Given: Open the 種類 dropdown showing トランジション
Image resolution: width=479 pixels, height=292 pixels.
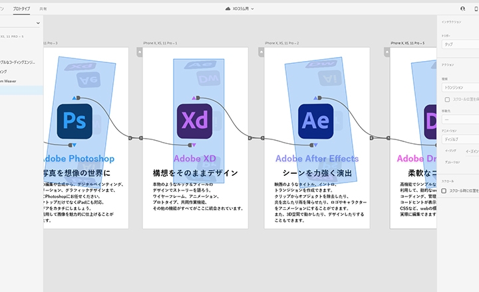Looking at the screenshot, I should tap(459, 87).
